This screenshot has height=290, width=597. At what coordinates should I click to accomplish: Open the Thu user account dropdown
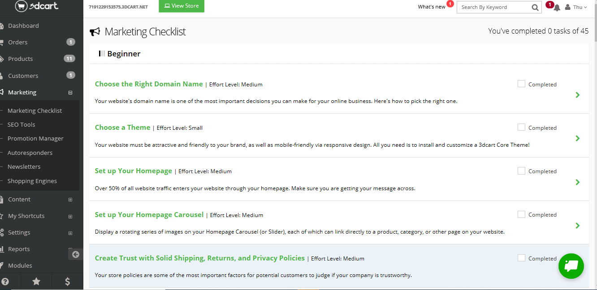coord(576,7)
